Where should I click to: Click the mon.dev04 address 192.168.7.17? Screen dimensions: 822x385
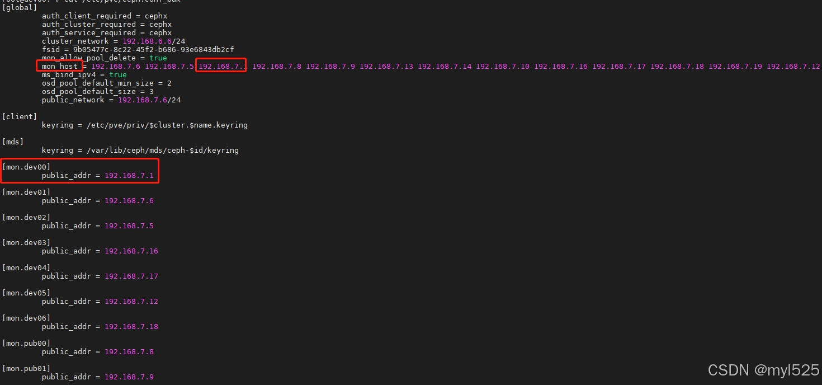click(x=131, y=276)
